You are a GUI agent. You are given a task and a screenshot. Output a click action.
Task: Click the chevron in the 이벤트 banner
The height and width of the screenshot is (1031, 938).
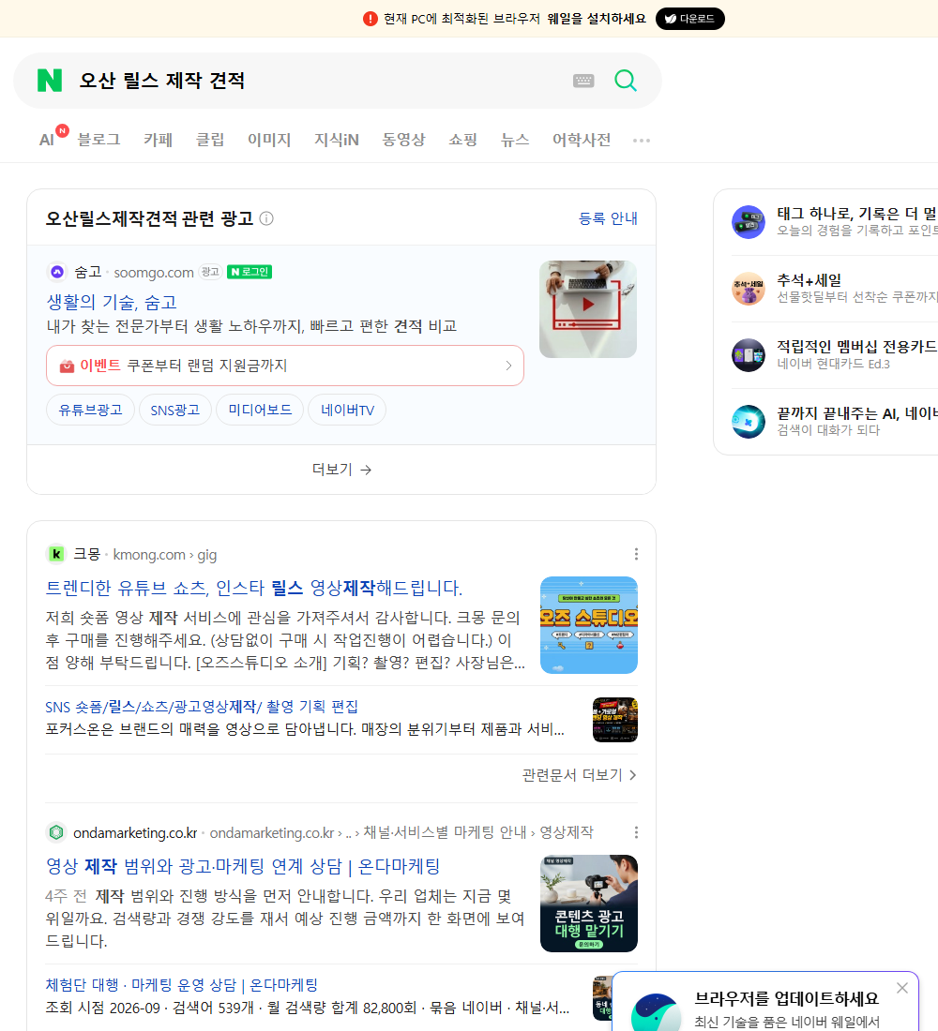click(x=508, y=366)
